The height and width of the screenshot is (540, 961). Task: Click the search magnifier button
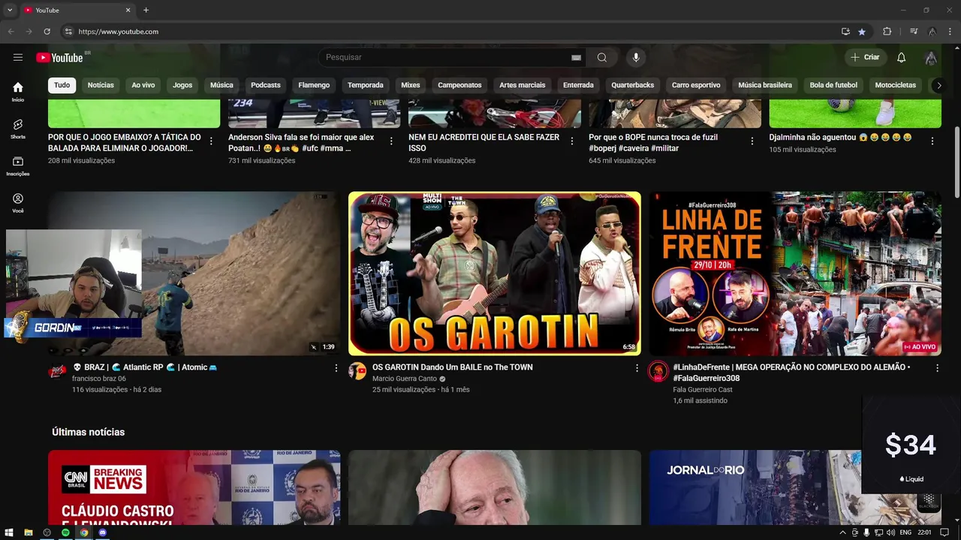[602, 58]
